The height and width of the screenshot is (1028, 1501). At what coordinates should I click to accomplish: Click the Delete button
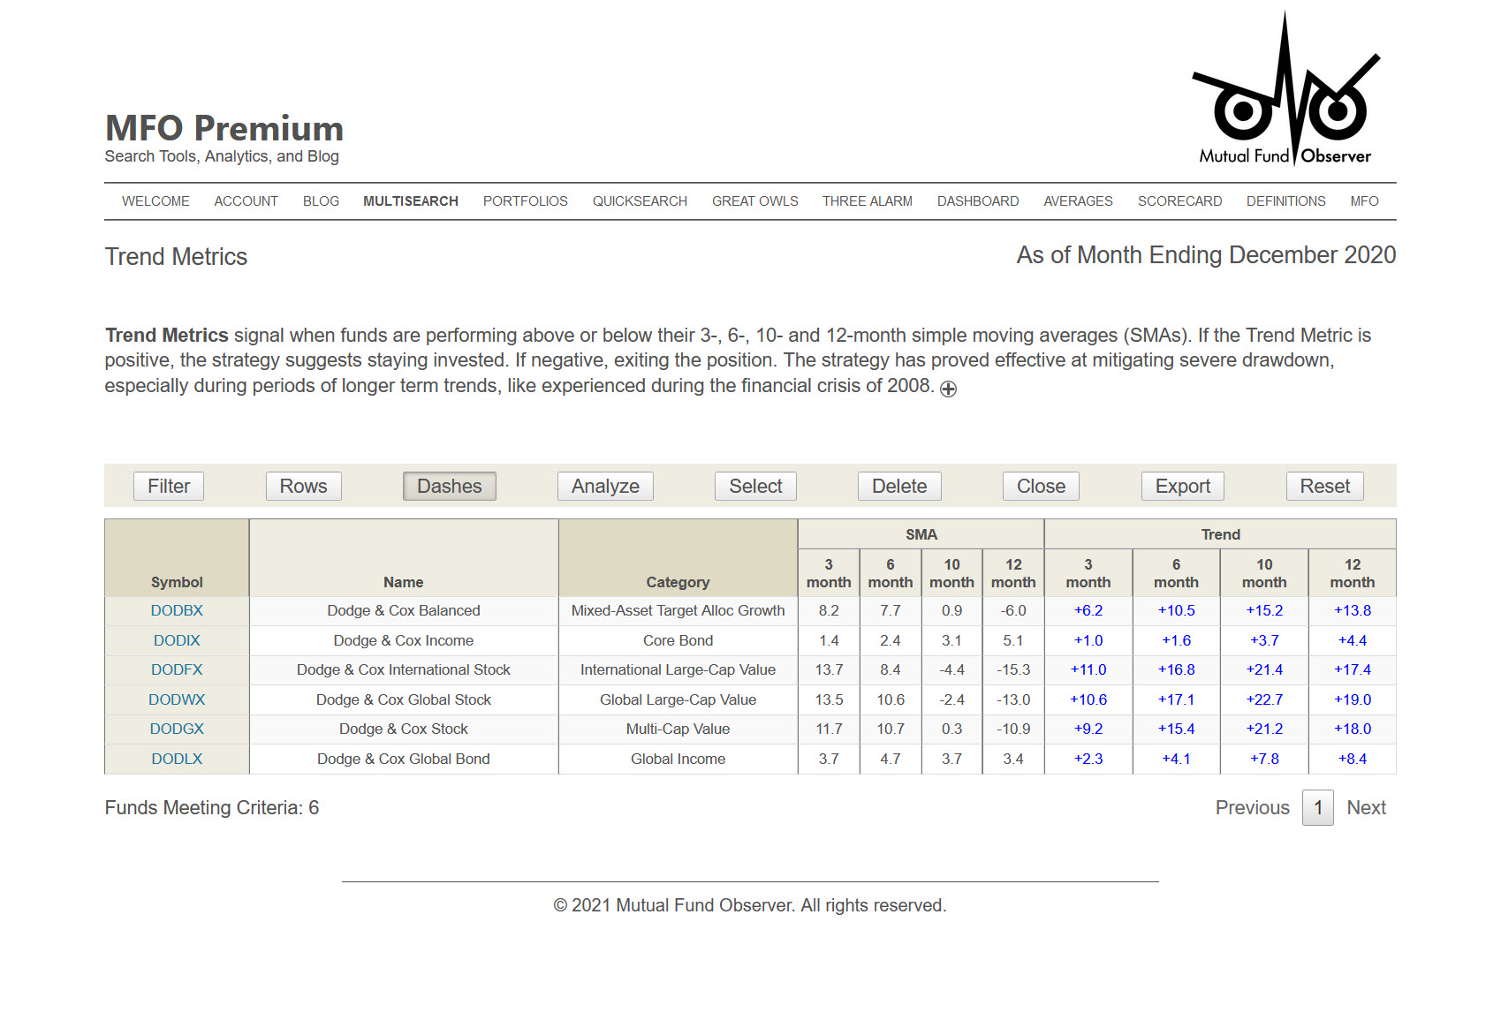[899, 487]
